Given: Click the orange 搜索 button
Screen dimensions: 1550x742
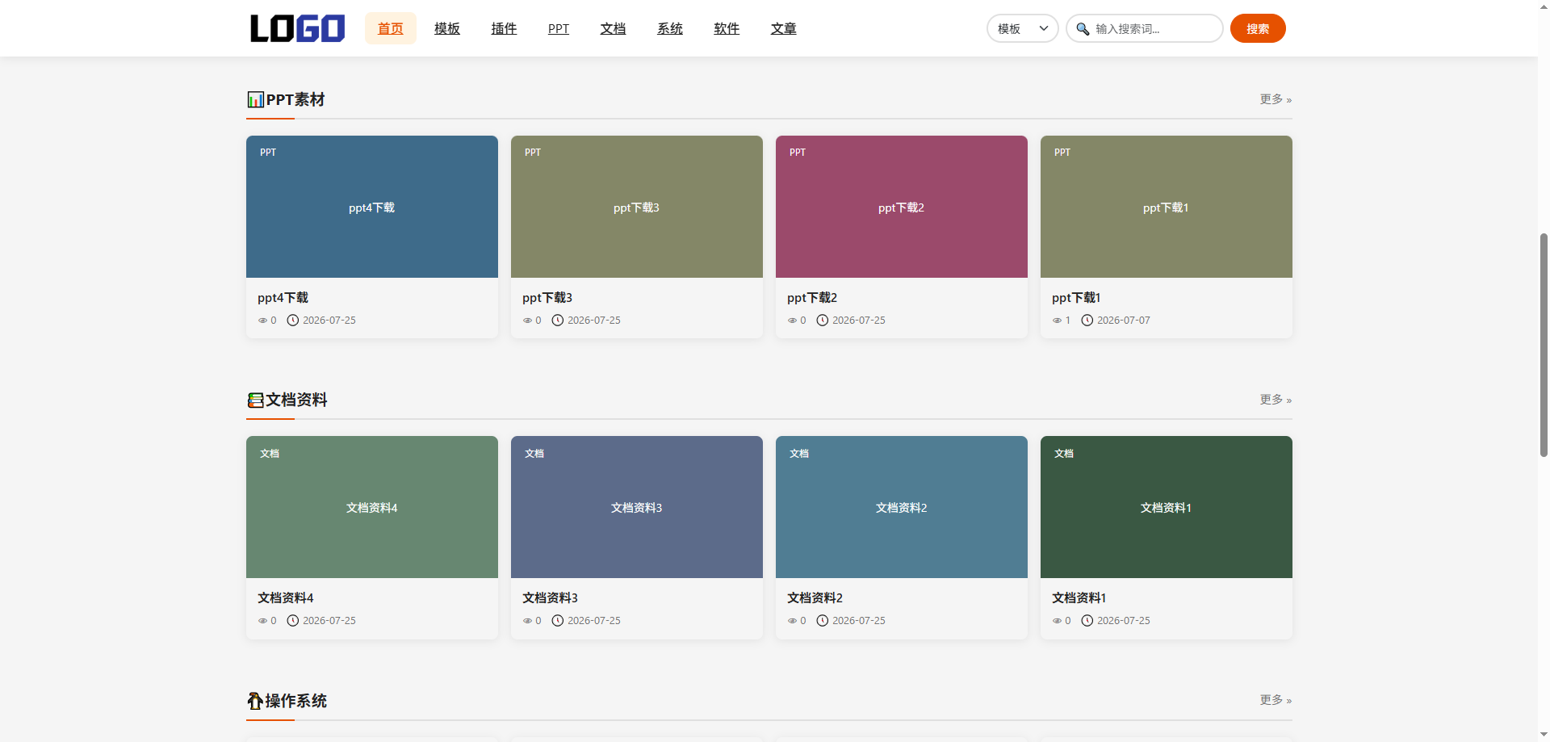Looking at the screenshot, I should 1258,28.
